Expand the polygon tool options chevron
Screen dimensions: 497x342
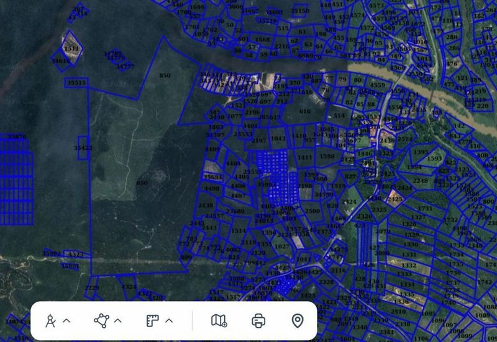click(118, 320)
